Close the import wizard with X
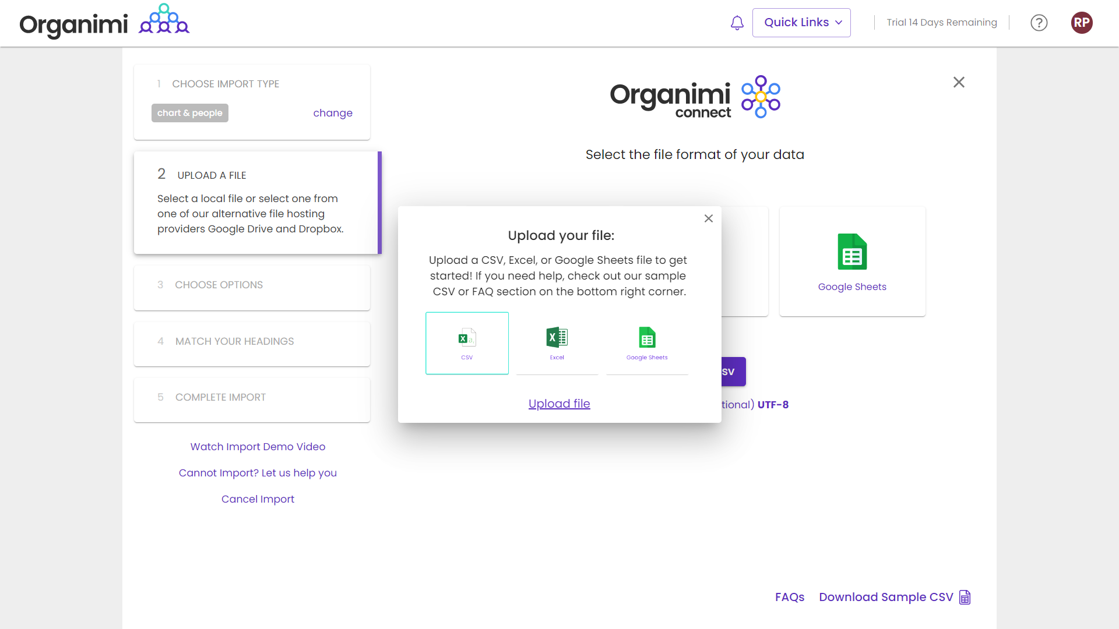 tap(959, 82)
